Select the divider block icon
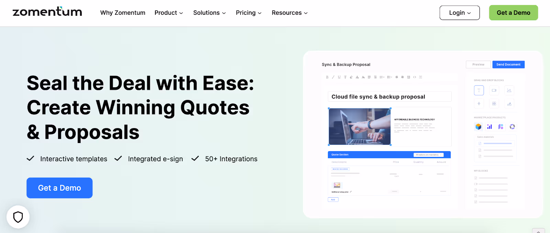The width and height of the screenshot is (550, 233). [479, 103]
